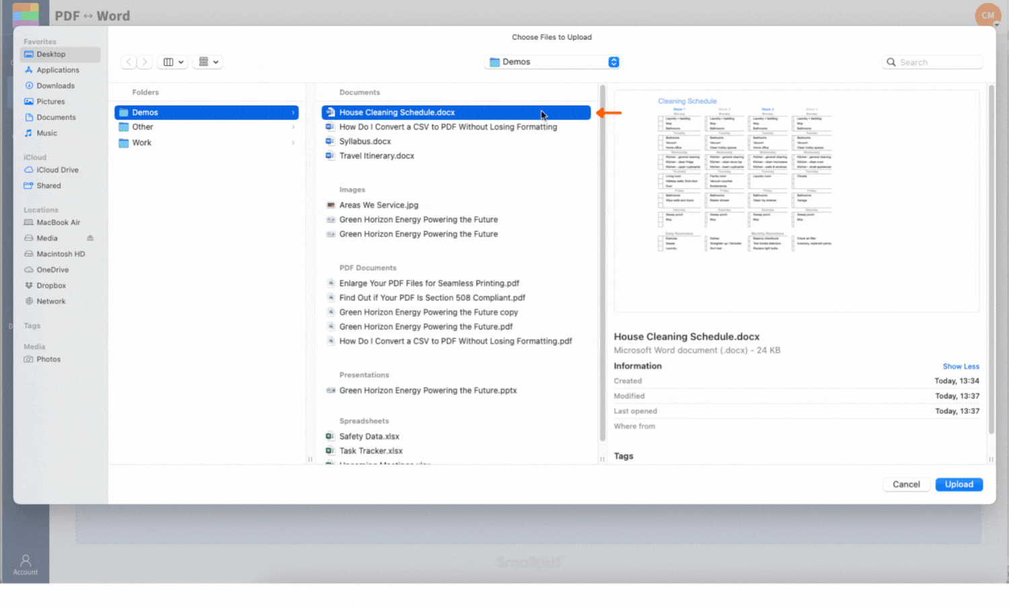Open the Downloads folder in the sidebar
The width and height of the screenshot is (1009, 608).
tap(54, 85)
